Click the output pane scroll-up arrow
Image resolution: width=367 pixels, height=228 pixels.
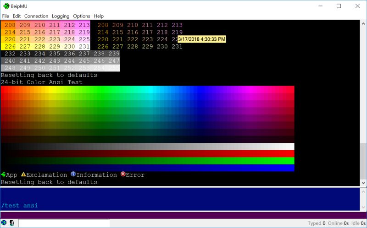[363, 24]
